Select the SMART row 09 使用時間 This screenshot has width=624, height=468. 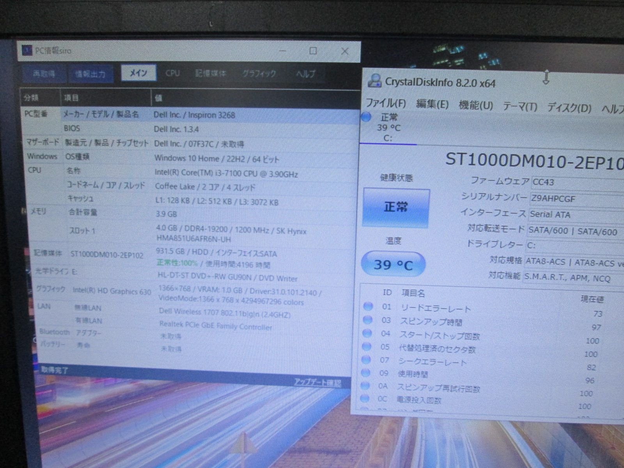click(x=491, y=376)
